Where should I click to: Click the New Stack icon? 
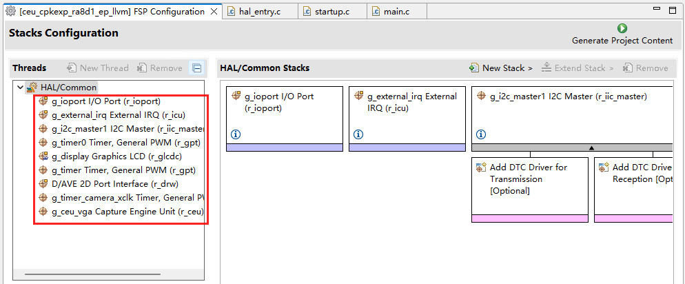pyautogui.click(x=474, y=68)
